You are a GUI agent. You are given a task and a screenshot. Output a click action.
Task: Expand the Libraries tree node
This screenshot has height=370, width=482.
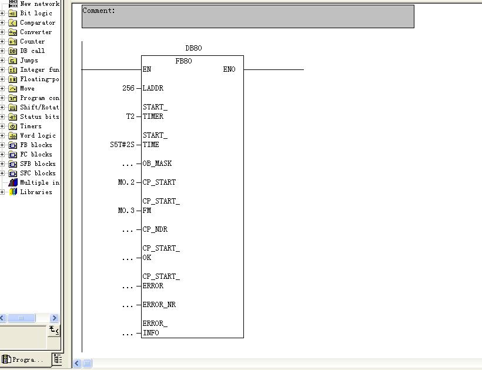[x=2, y=192]
